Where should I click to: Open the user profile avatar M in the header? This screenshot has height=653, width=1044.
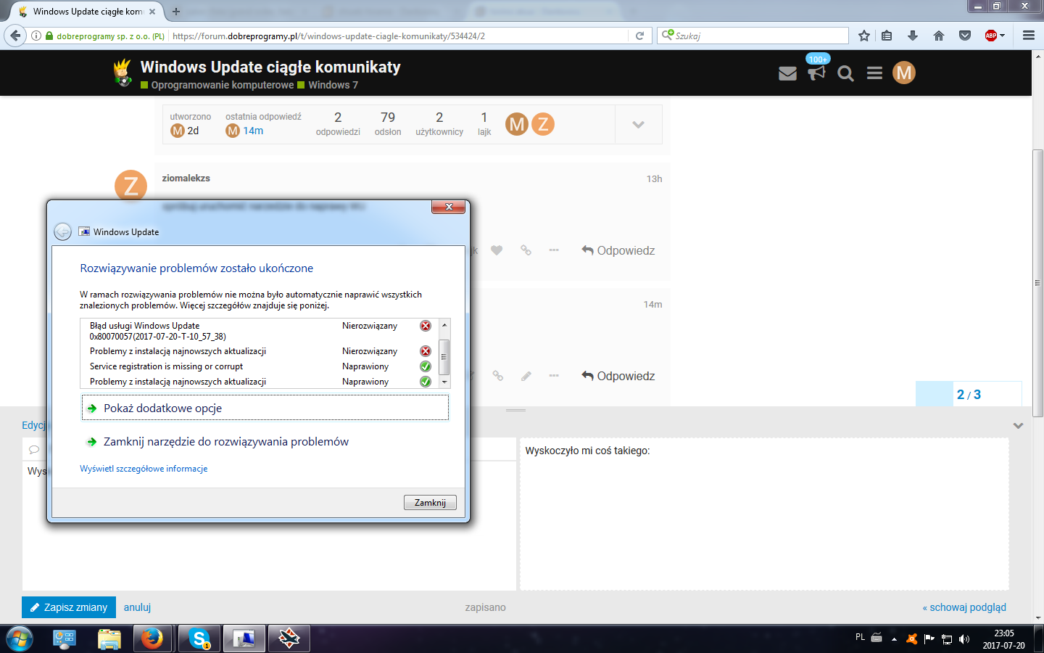pyautogui.click(x=904, y=73)
